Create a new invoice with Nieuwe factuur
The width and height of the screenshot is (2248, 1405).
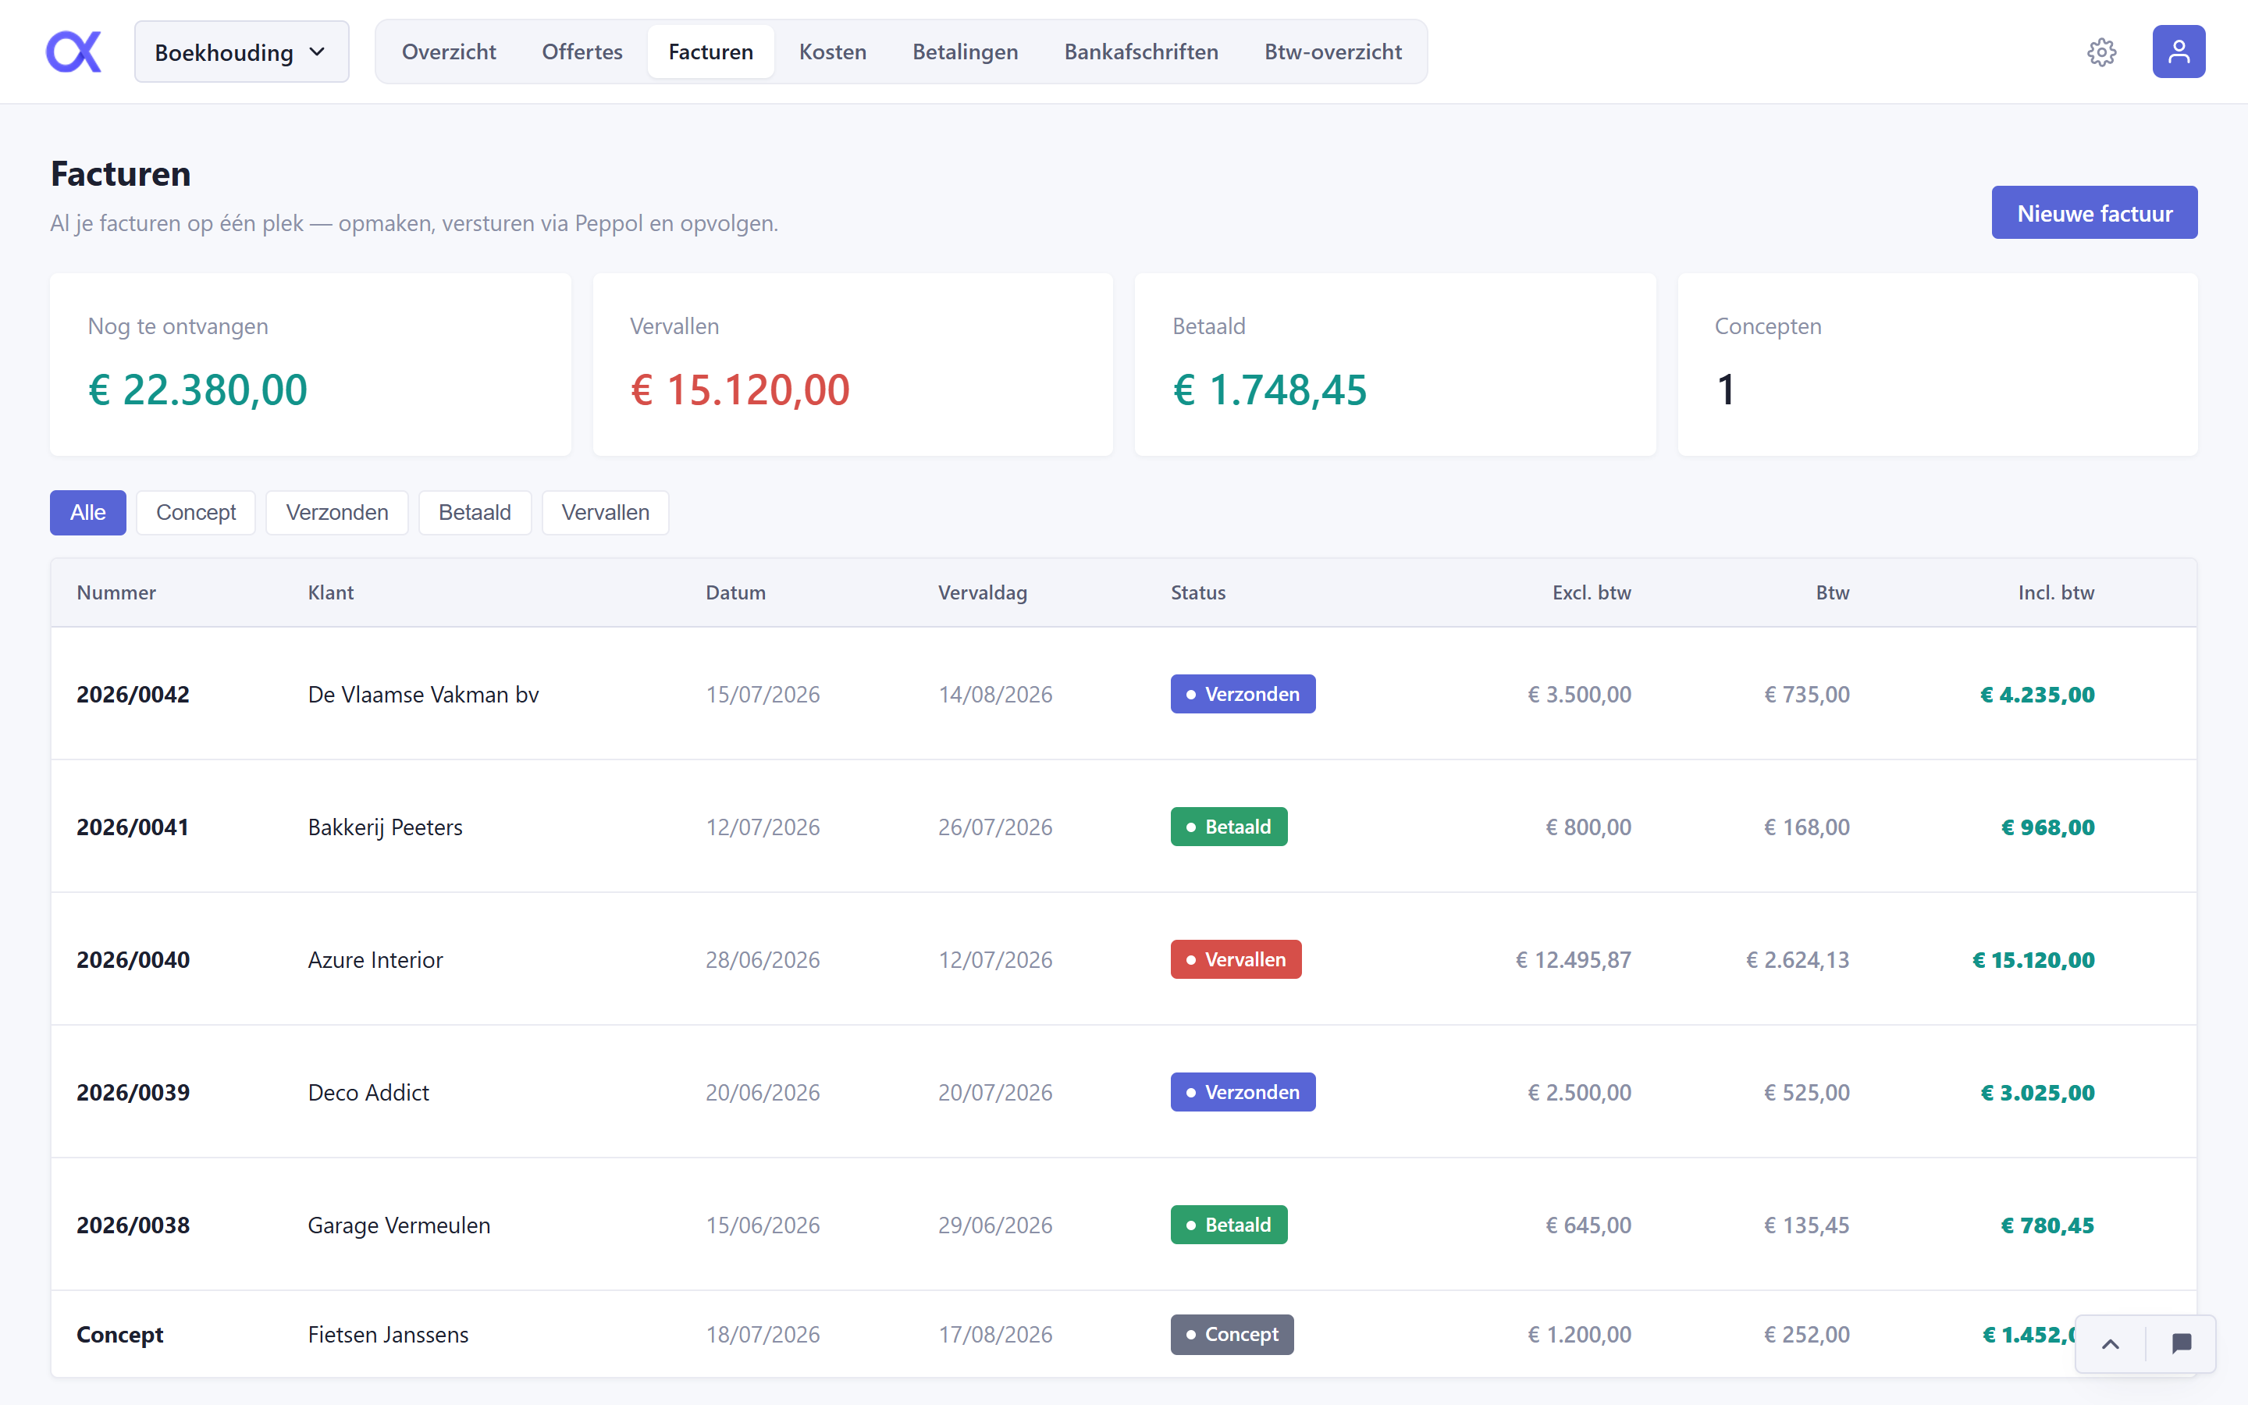2093,213
